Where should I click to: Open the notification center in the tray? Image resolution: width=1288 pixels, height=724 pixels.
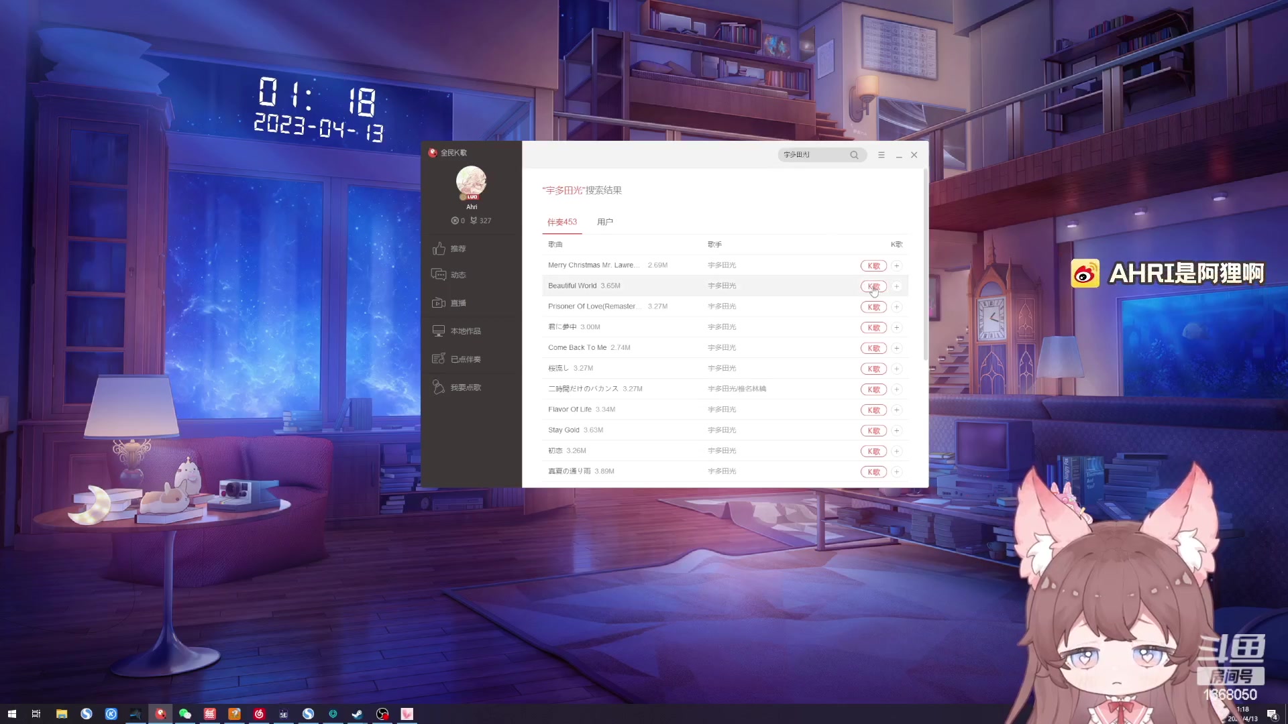[1272, 714]
